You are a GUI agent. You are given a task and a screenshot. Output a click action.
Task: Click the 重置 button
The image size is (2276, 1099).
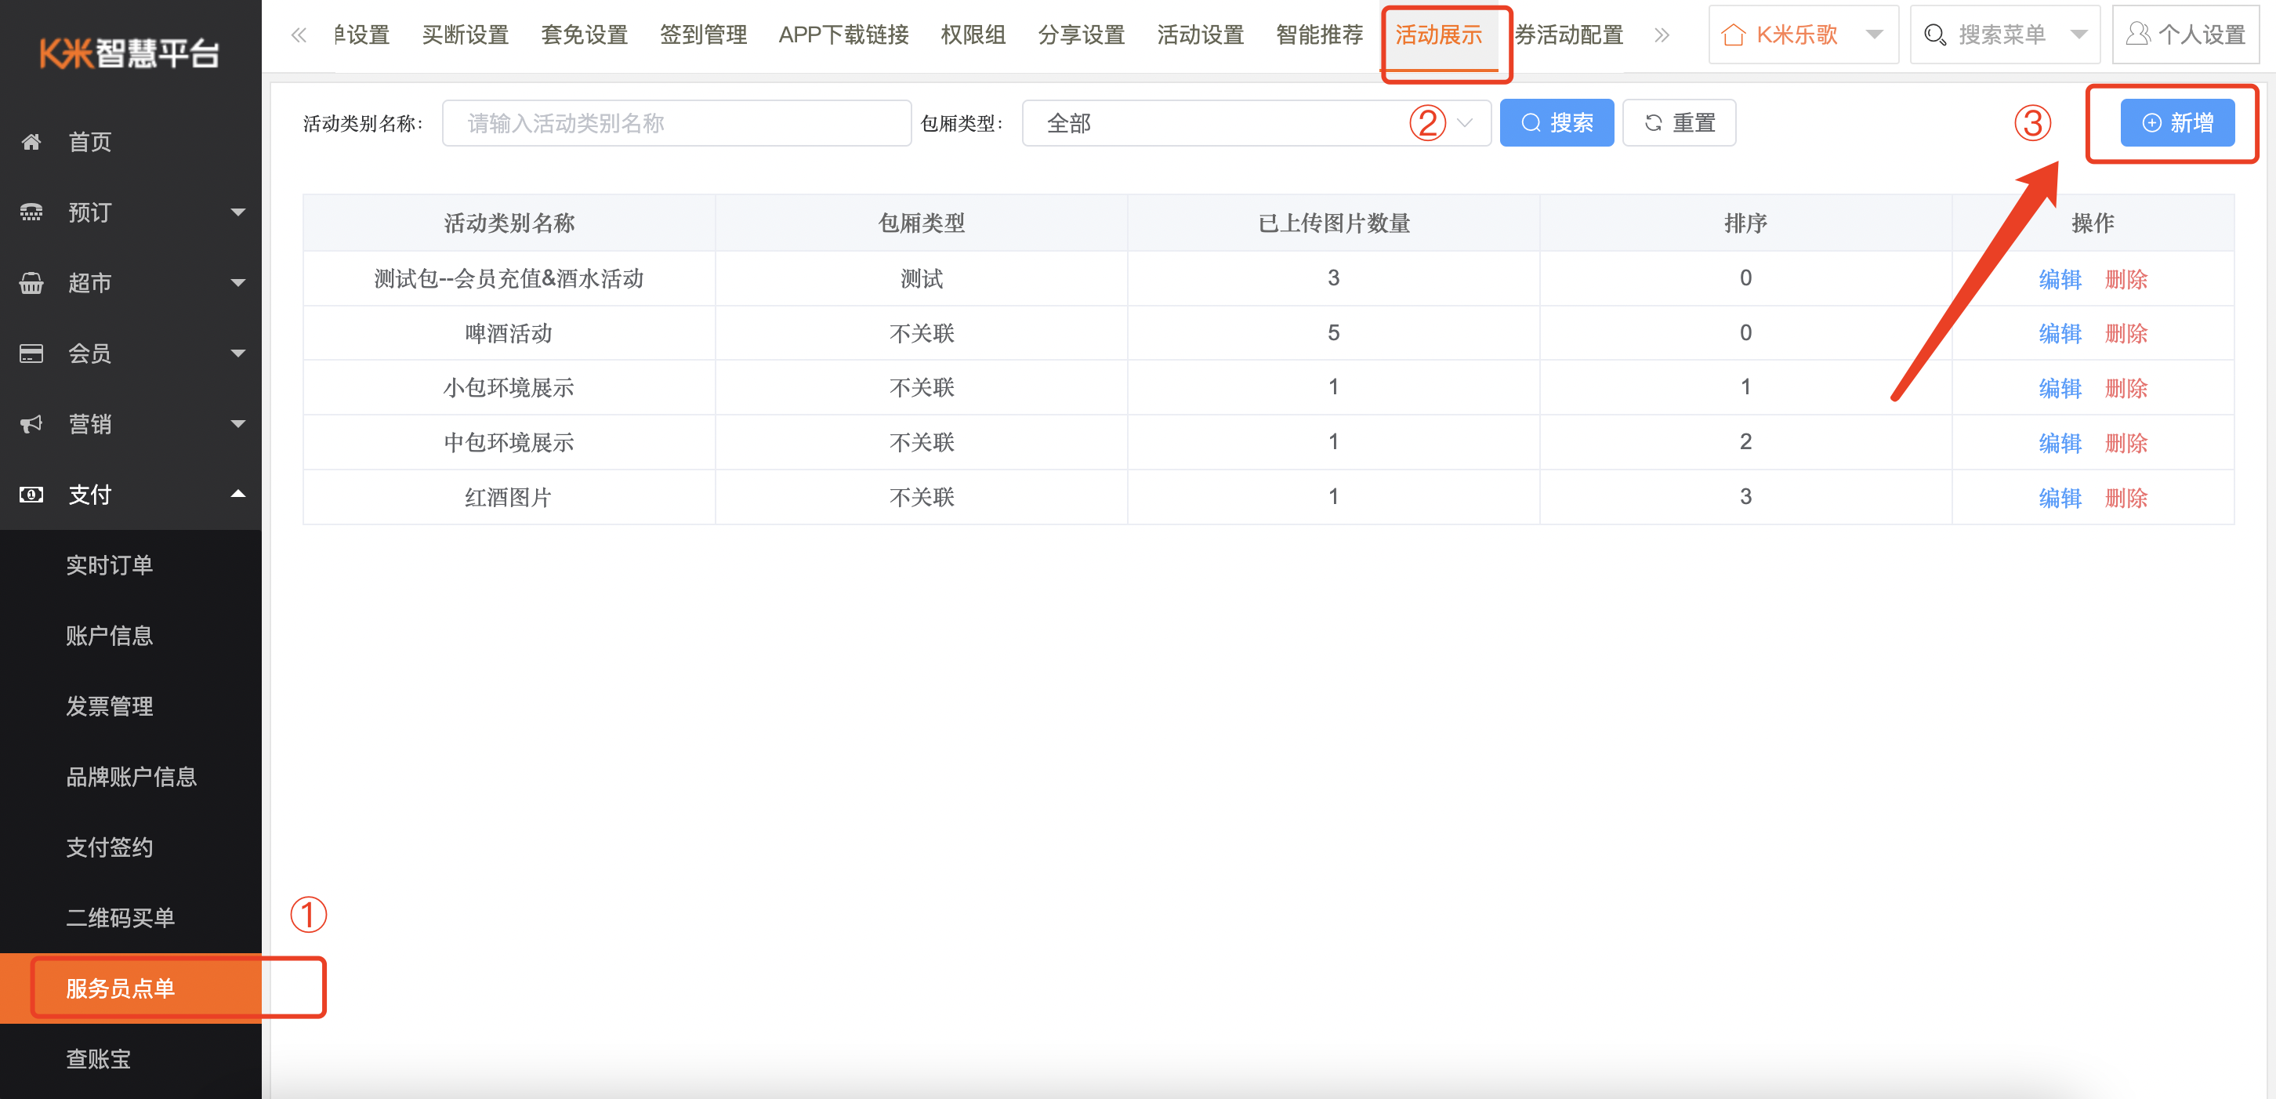coord(1680,123)
